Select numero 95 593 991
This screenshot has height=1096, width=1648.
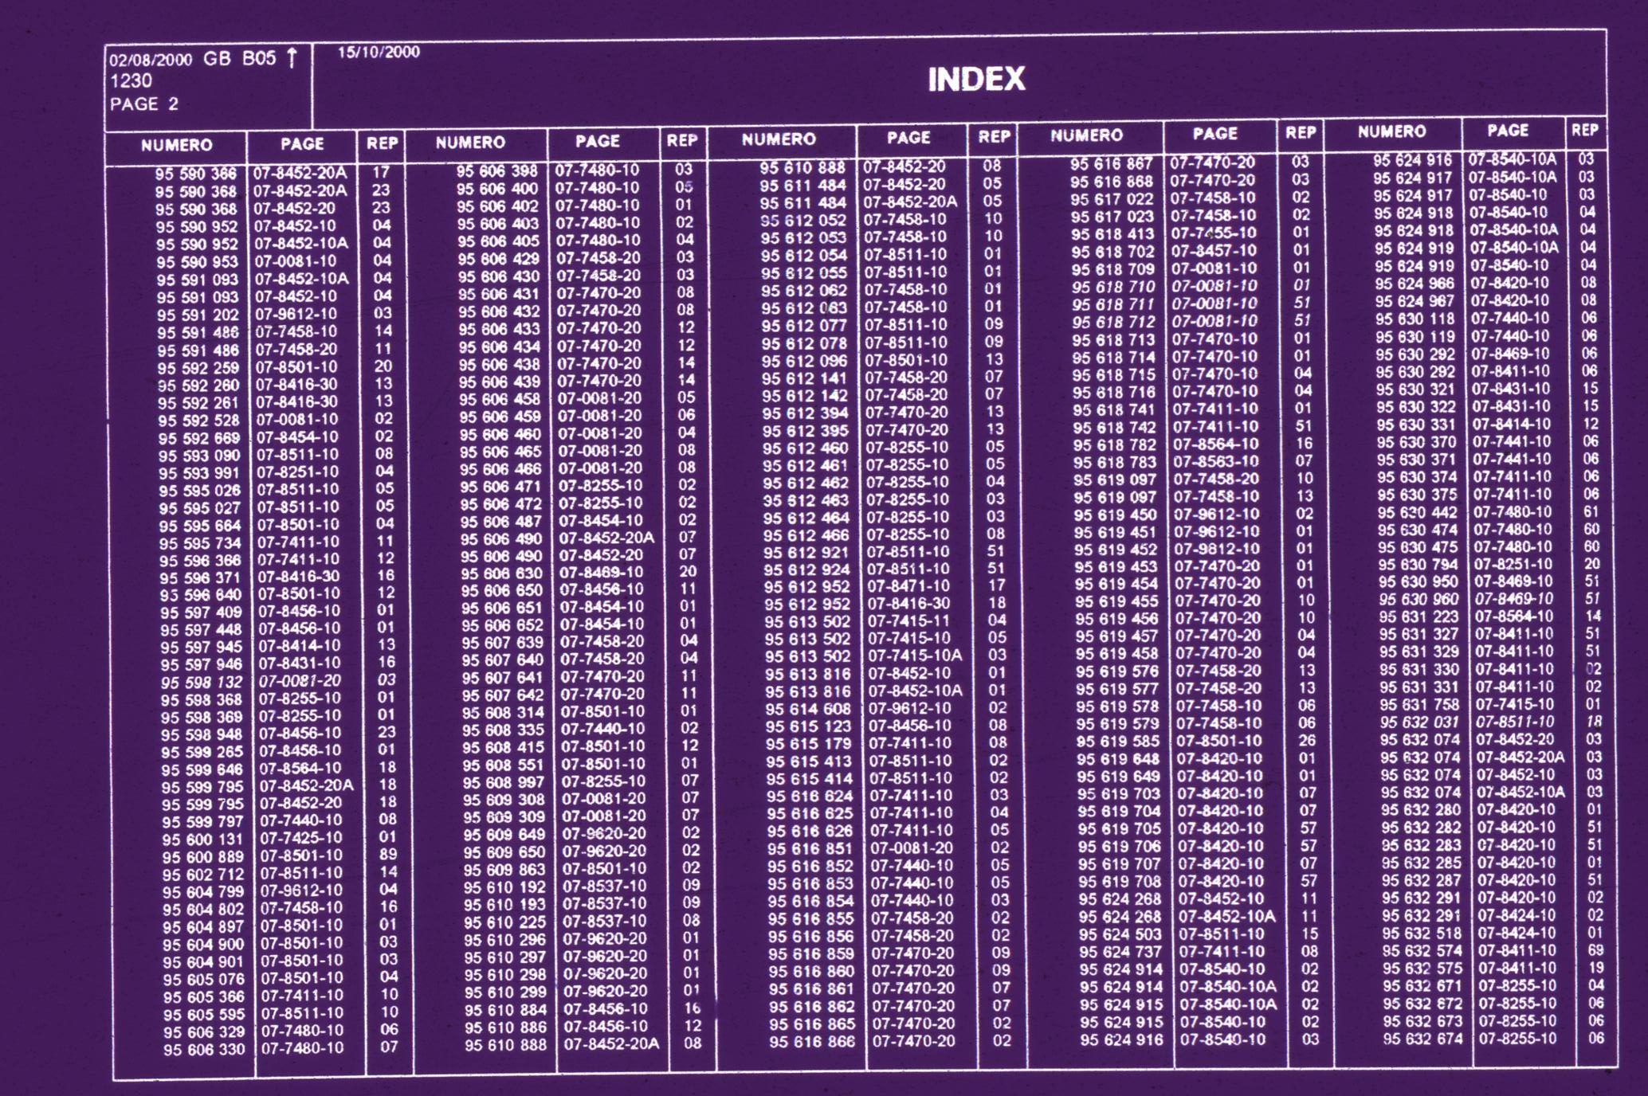(199, 473)
